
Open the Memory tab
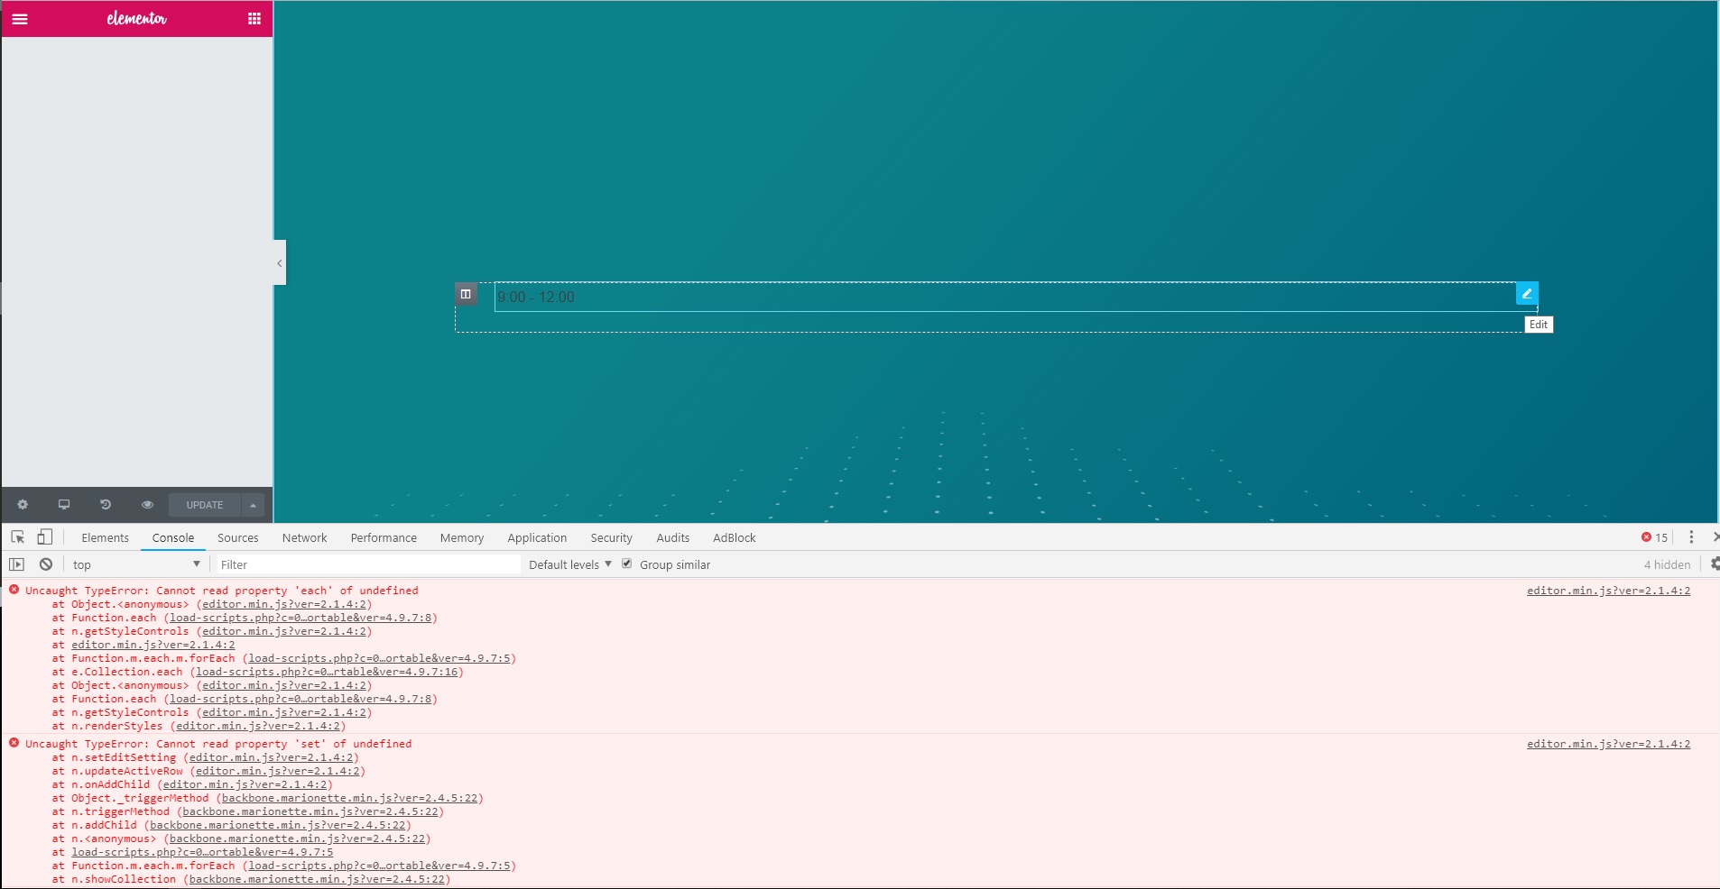tap(462, 538)
